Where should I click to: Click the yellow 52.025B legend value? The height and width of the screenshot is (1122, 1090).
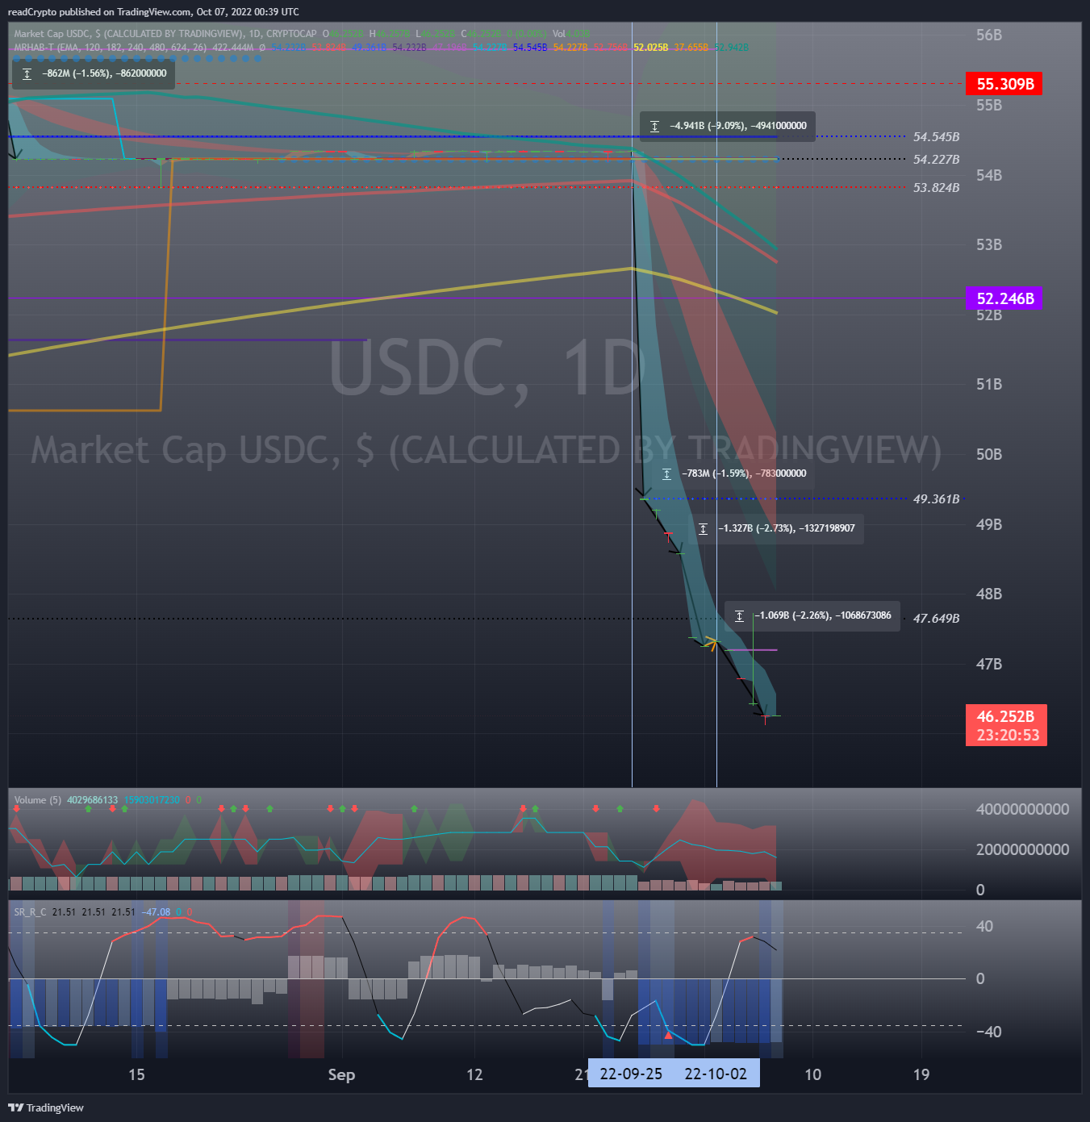[x=650, y=48]
